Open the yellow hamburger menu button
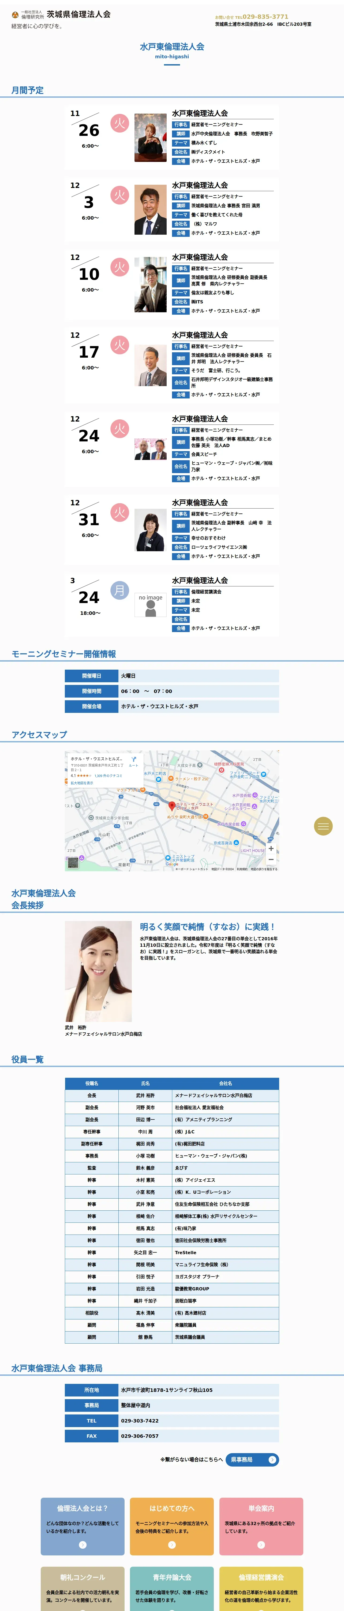Screen dimensions: 344x1611 click(323, 826)
